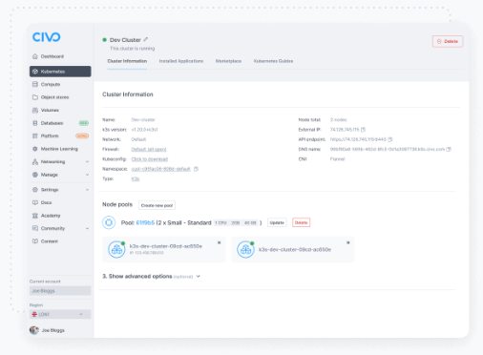Click the Civo logo
Viewport: 483px width, 355px height.
click(46, 37)
